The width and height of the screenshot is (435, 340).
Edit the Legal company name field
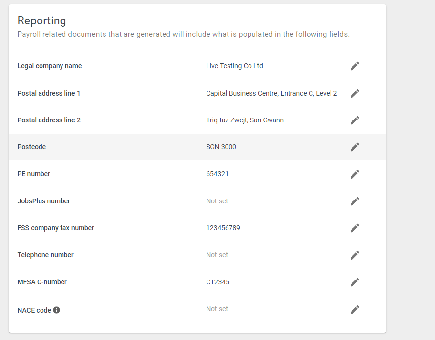tap(355, 66)
